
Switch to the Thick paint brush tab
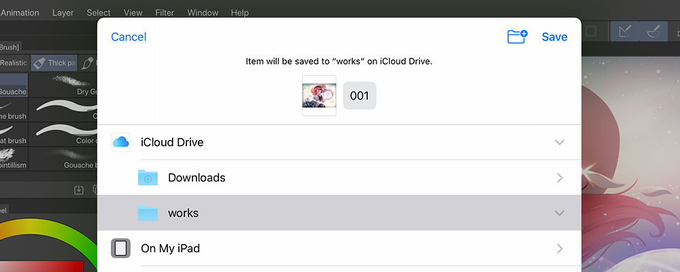[54, 63]
